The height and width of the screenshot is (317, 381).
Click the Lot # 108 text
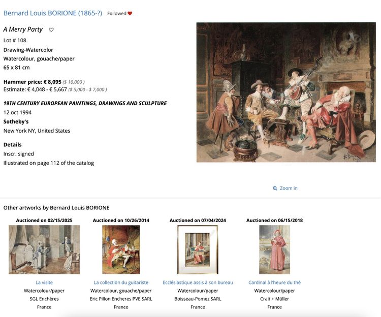click(15, 40)
